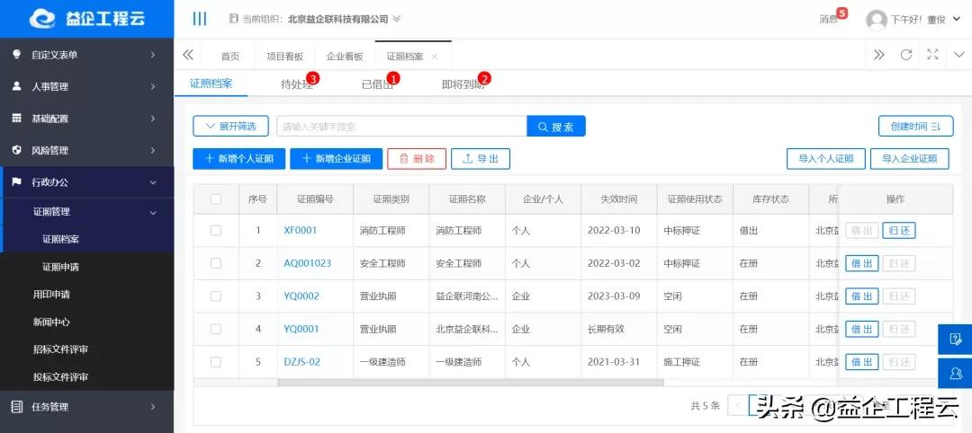Expand the 展开筛选 filter panel
Screen dimensions: 972x433
coord(230,126)
